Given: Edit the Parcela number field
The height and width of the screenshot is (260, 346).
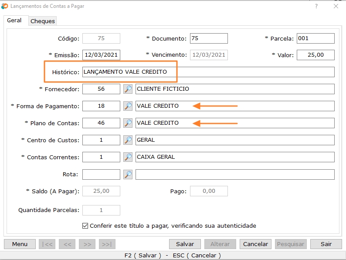Looking at the screenshot, I should [315, 38].
